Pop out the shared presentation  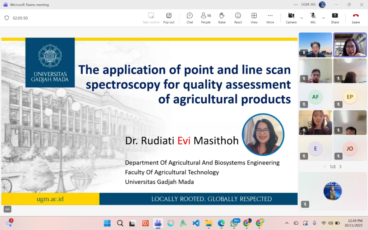coord(169,18)
